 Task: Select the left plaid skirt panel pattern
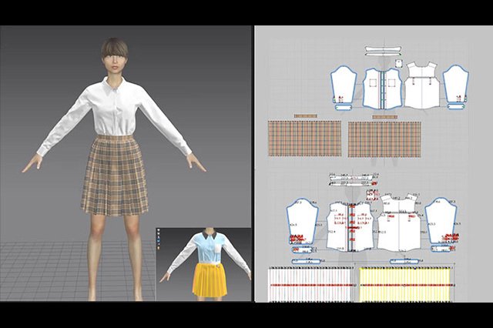[x=305, y=139]
